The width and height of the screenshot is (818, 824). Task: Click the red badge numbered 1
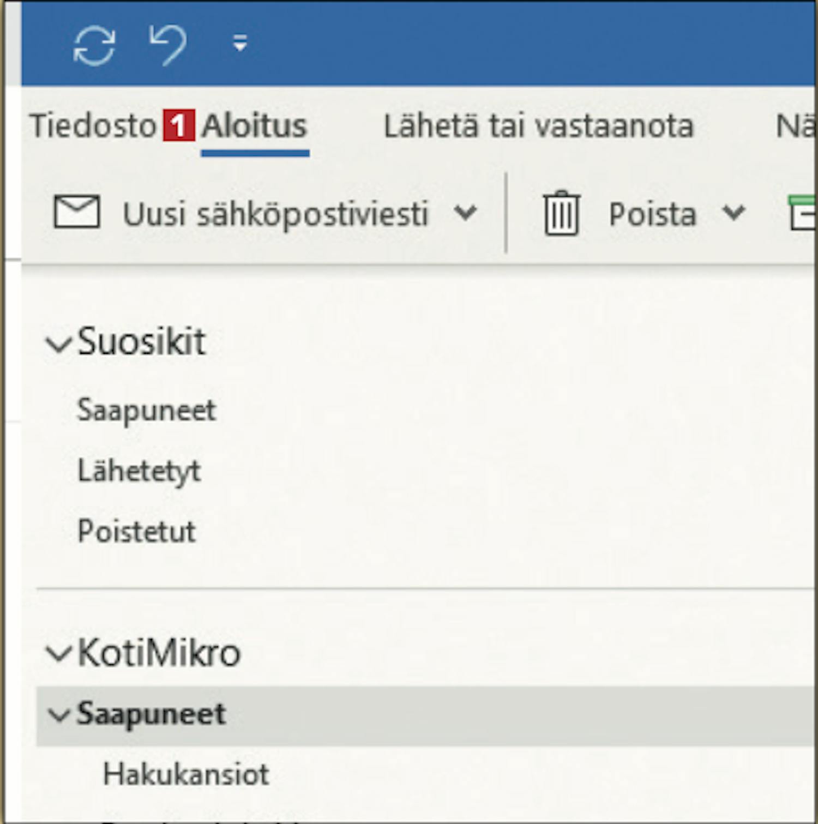(178, 126)
